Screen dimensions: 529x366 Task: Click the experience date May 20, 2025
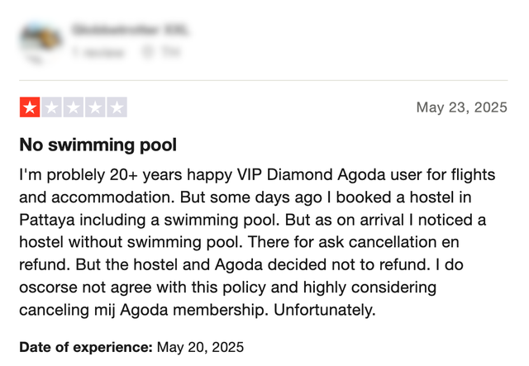pyautogui.click(x=200, y=347)
